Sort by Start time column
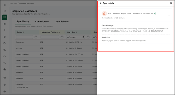175x95 pixels. point(77,32)
